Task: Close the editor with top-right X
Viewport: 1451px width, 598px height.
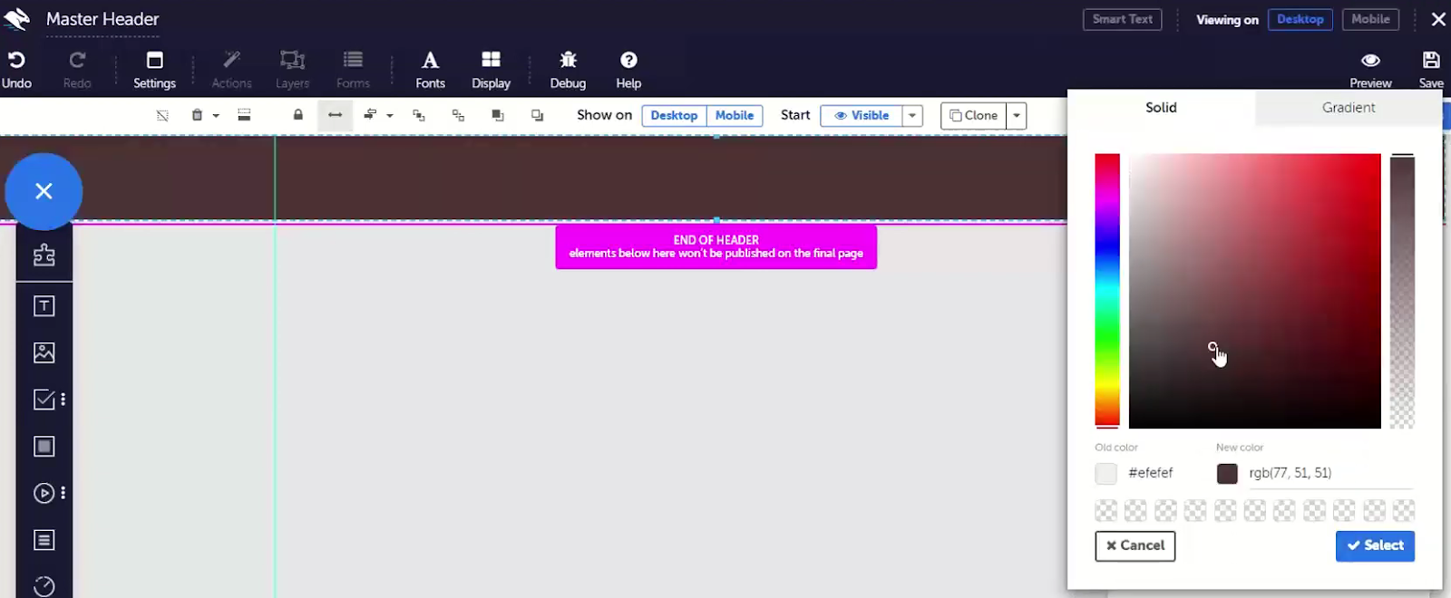Action: (x=1438, y=19)
